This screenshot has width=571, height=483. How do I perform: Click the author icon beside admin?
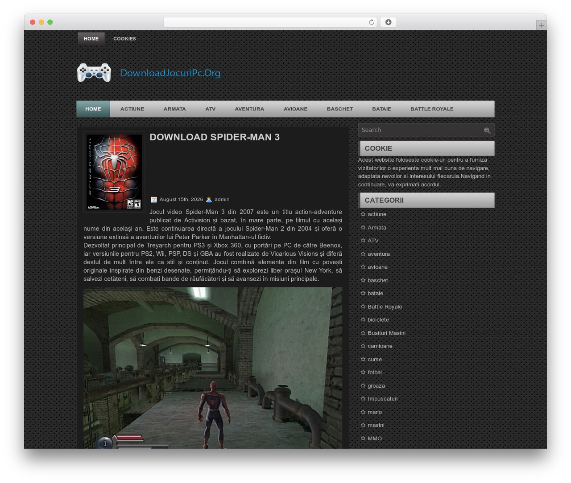coord(209,200)
